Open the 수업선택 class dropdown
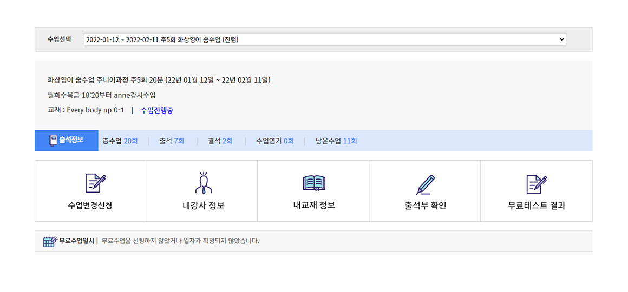Screen dimensions: 628x292 pyautogui.click(x=324, y=39)
